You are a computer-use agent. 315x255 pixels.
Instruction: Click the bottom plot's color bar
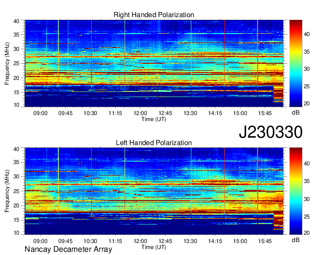(296, 191)
